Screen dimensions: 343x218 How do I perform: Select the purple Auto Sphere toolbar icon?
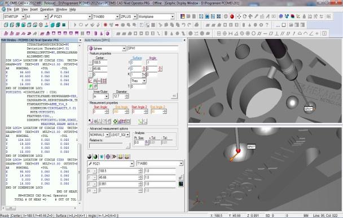(107, 33)
